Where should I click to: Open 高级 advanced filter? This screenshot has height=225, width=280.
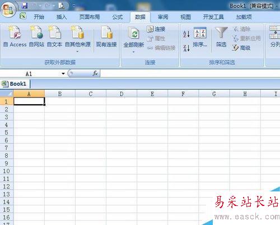241,48
